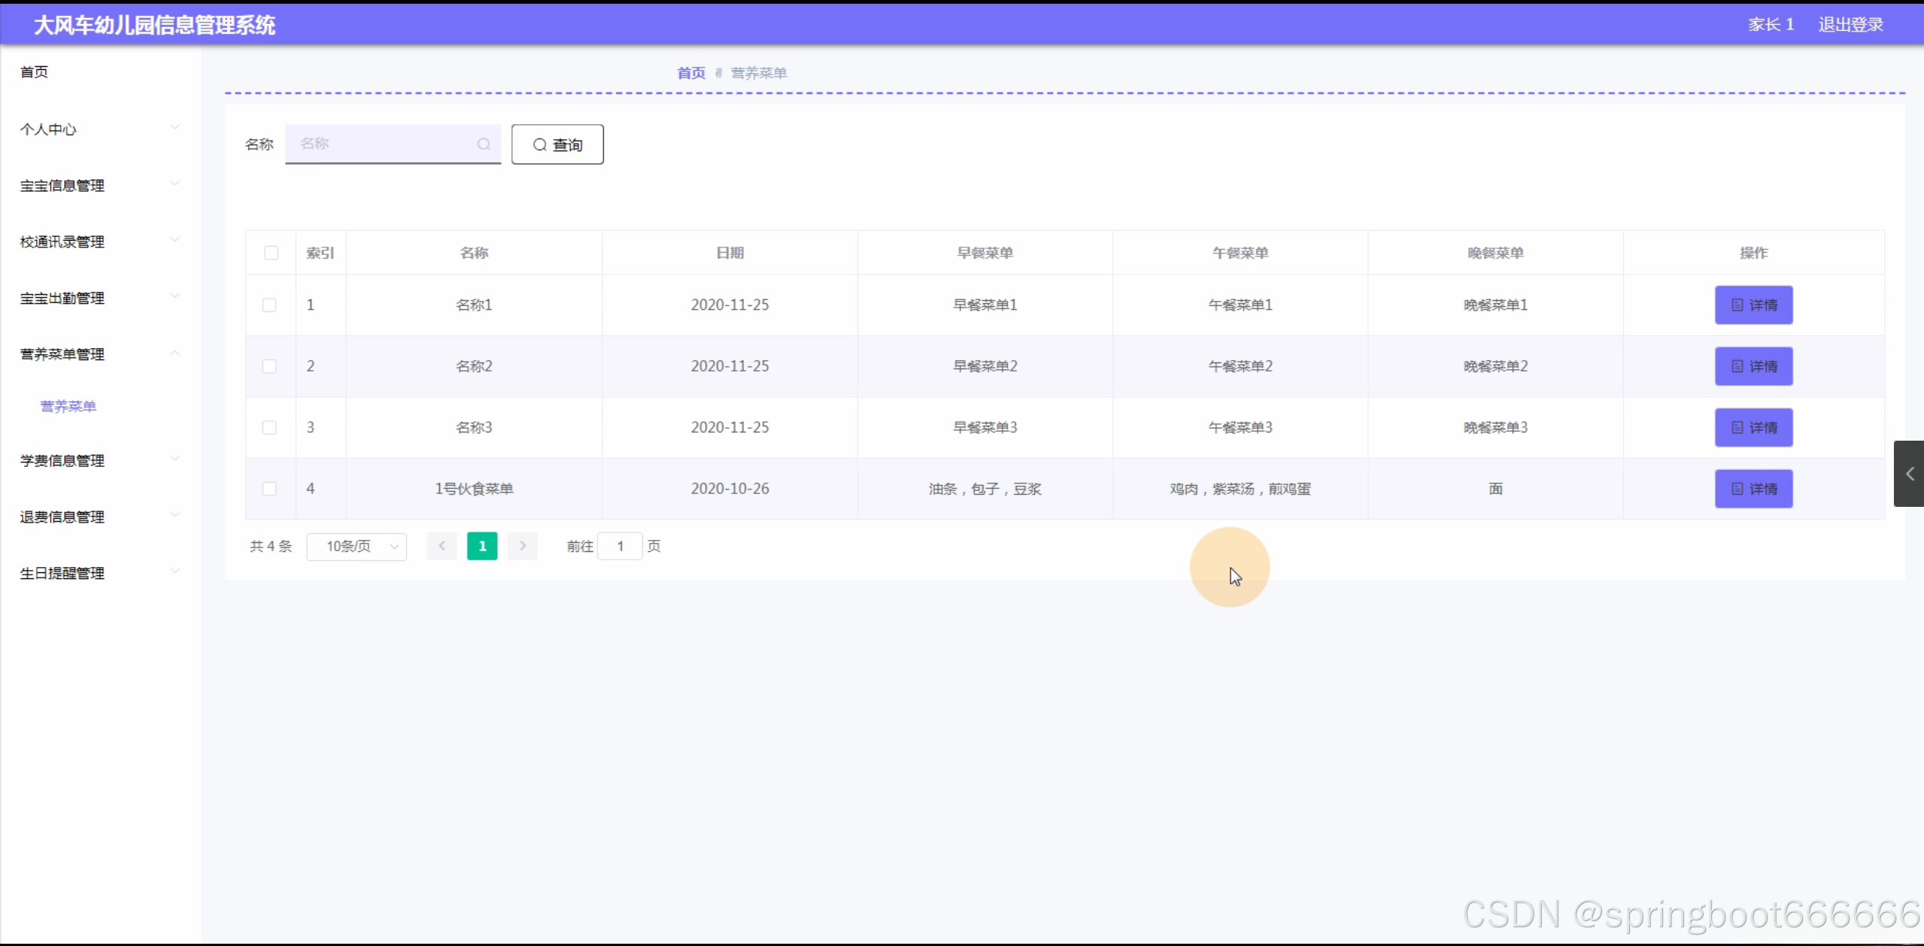1924x946 pixels.
Task: Toggle the select-all header checkbox
Action: [272, 253]
